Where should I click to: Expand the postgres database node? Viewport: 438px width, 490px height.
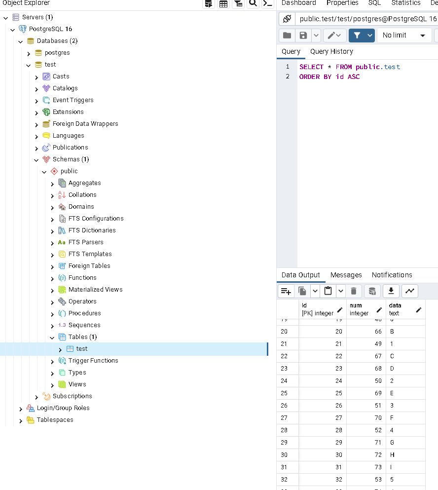click(29, 53)
